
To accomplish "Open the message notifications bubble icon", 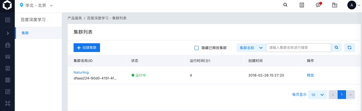I will click(318, 5).
